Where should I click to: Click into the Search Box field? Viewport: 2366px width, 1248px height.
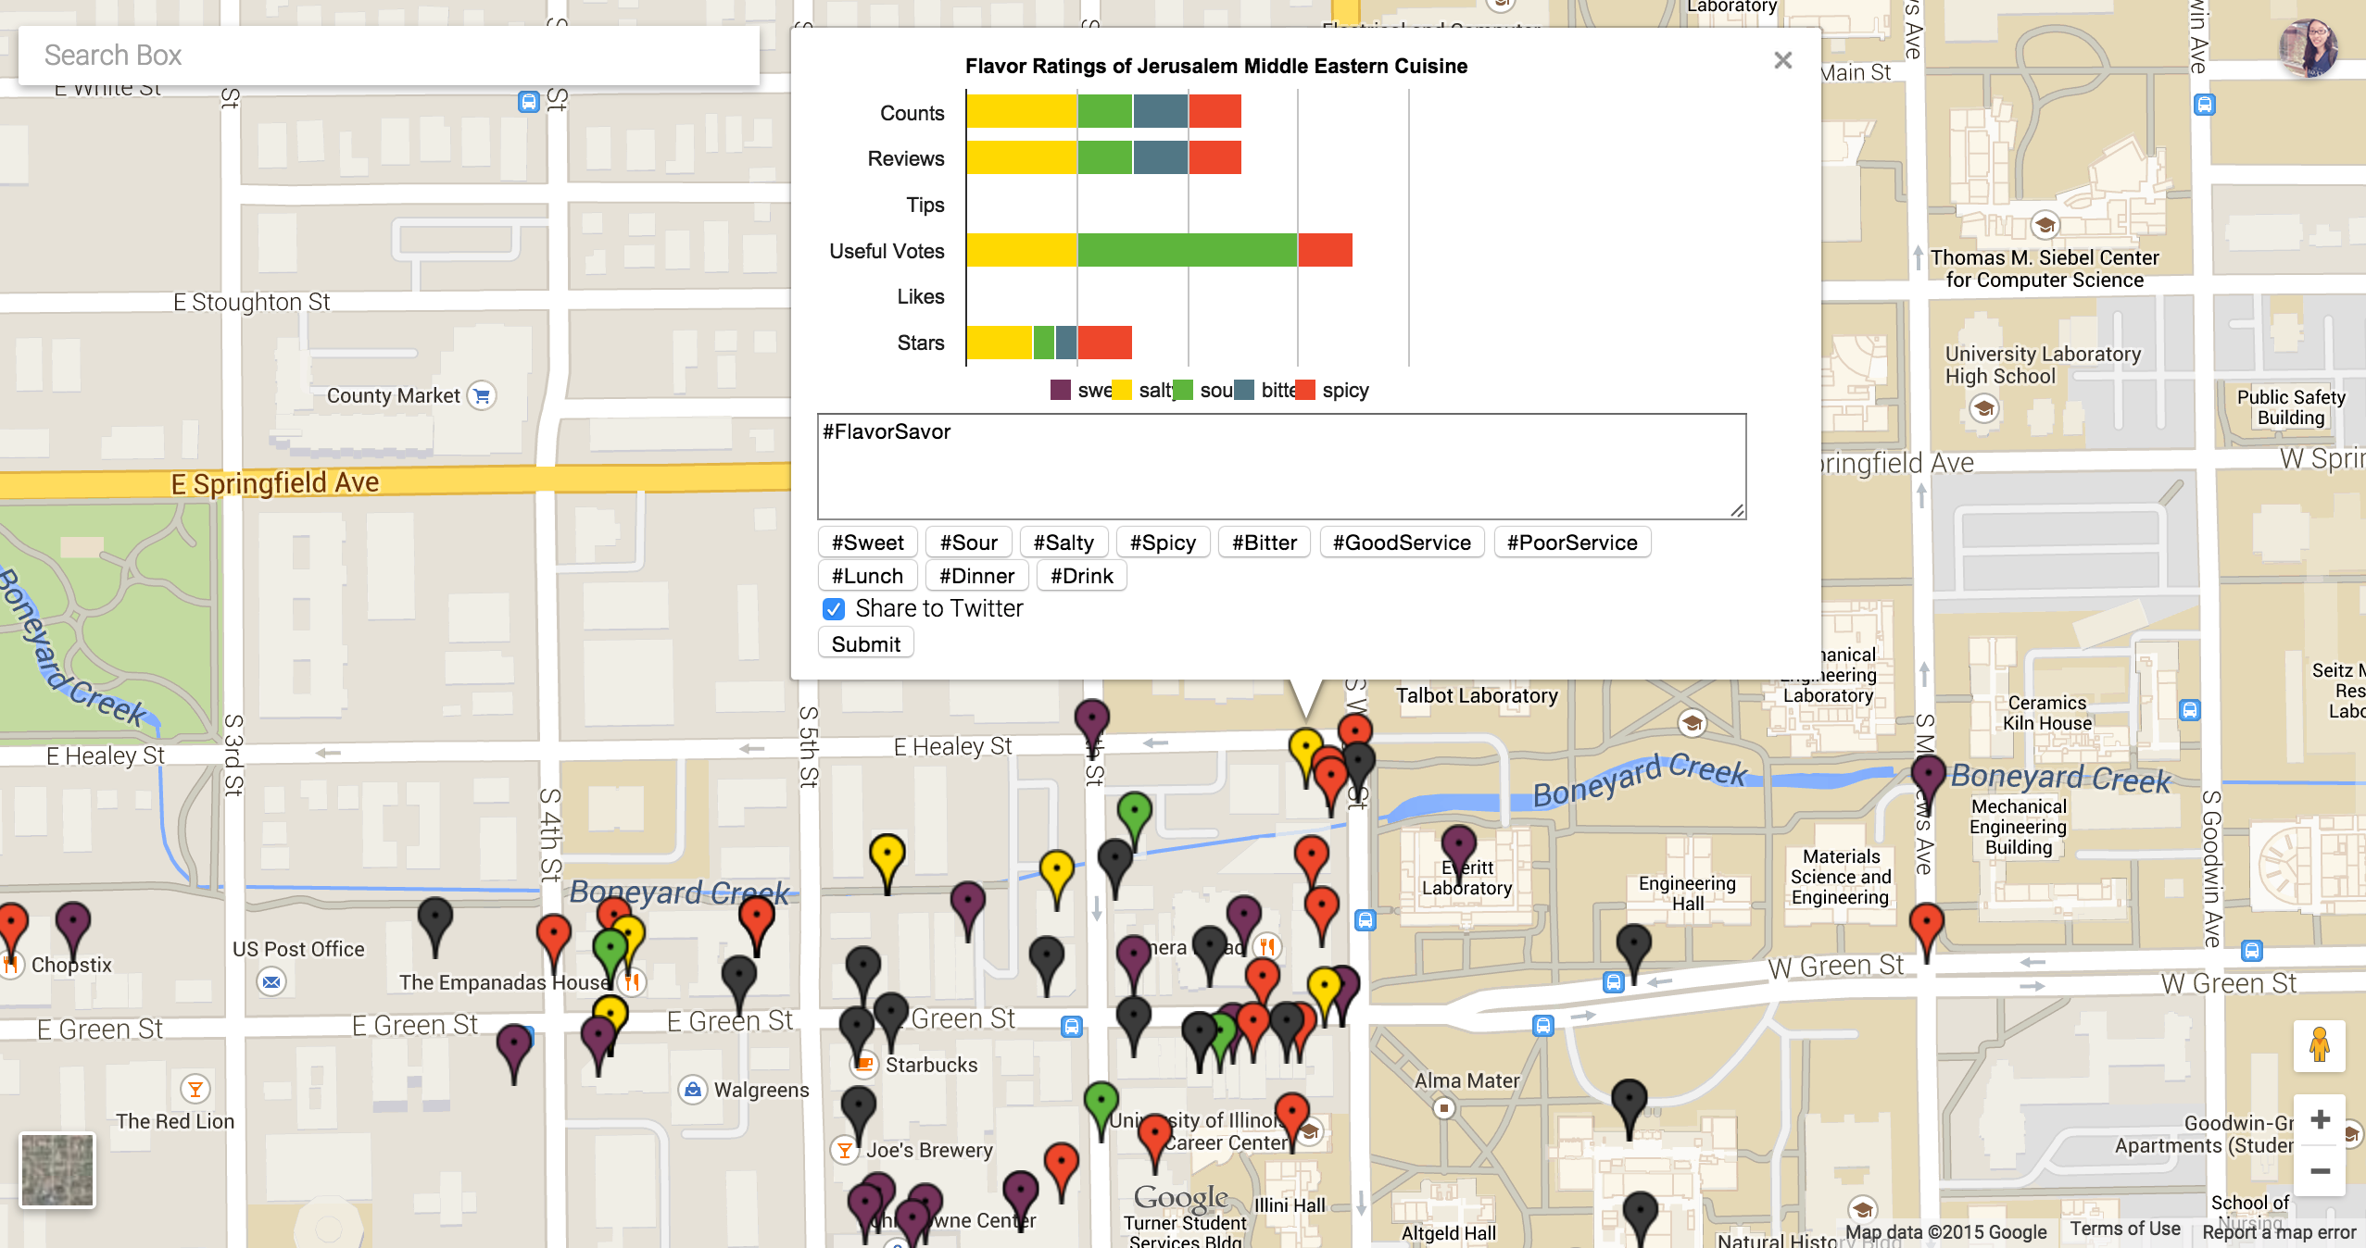[389, 56]
